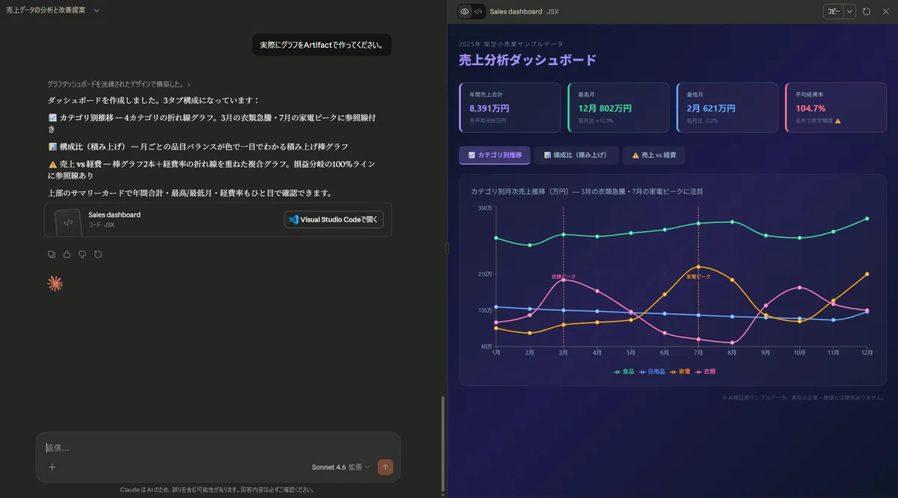The image size is (898, 498).
Task: Send the message with arrow button
Action: [x=385, y=467]
